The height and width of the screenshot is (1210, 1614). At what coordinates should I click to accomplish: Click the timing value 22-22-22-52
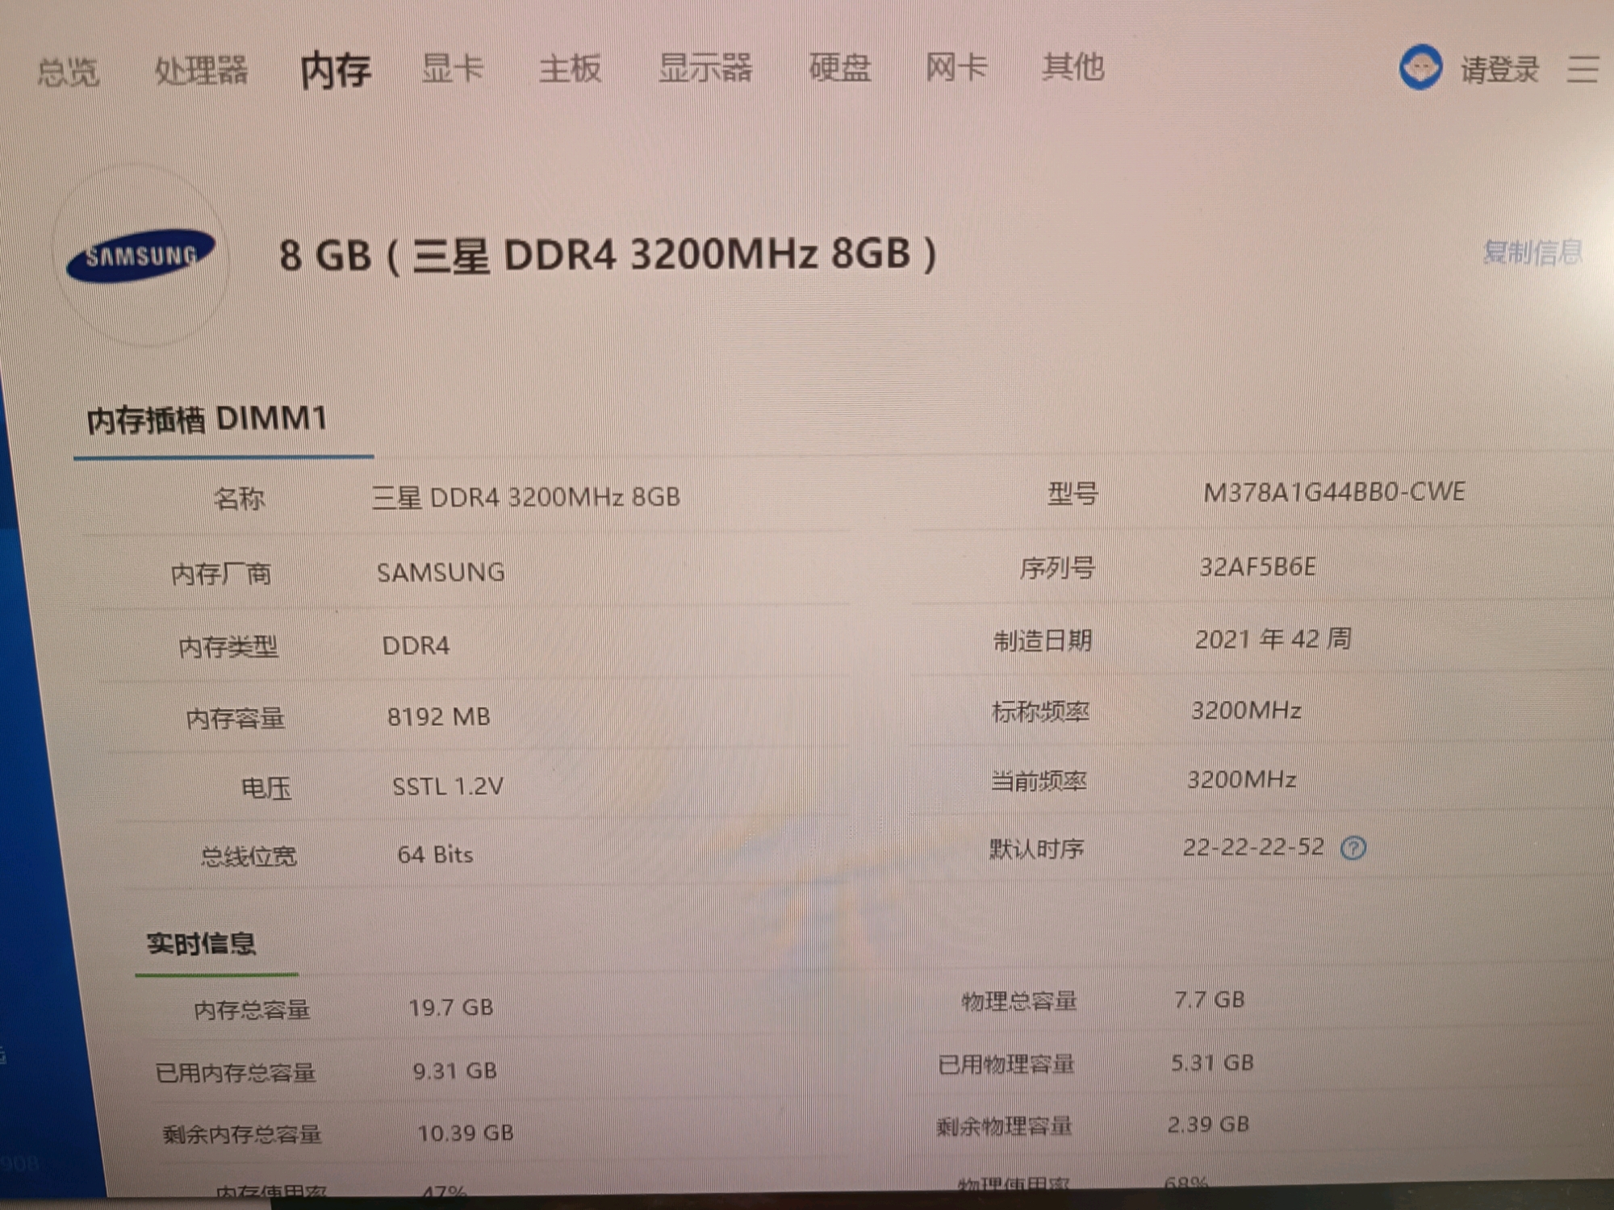pos(1253,847)
